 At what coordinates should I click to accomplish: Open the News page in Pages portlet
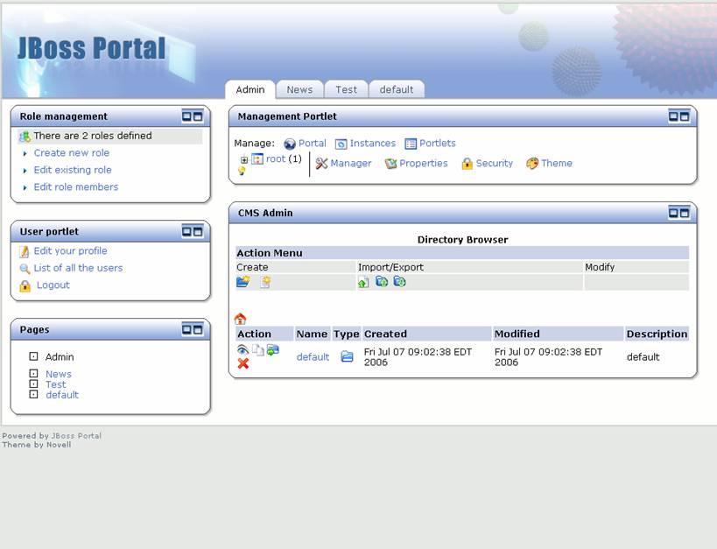[x=59, y=374]
